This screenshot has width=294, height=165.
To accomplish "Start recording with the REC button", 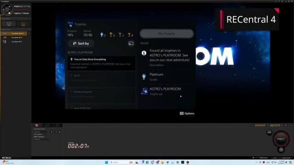I will pyautogui.click(x=281, y=139).
